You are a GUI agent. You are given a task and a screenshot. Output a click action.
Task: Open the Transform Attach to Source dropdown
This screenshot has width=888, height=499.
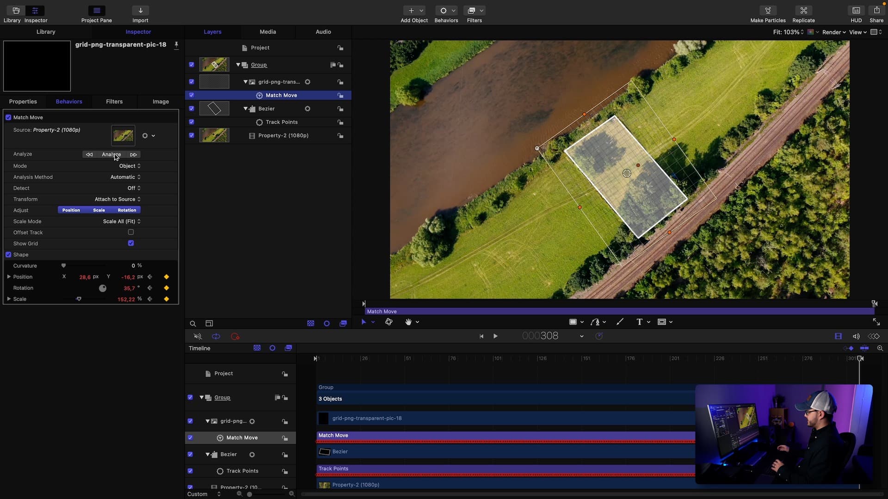click(x=117, y=199)
